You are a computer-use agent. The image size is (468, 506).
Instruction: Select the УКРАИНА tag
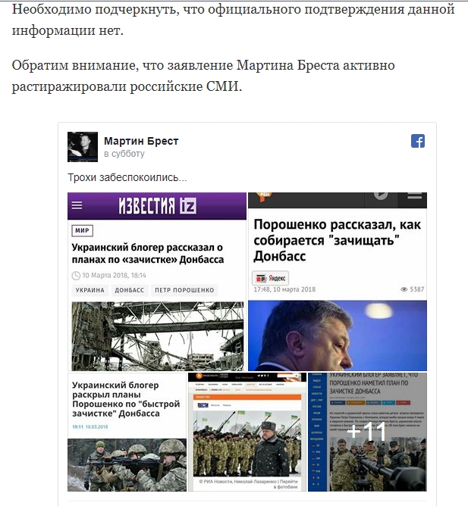tap(90, 290)
